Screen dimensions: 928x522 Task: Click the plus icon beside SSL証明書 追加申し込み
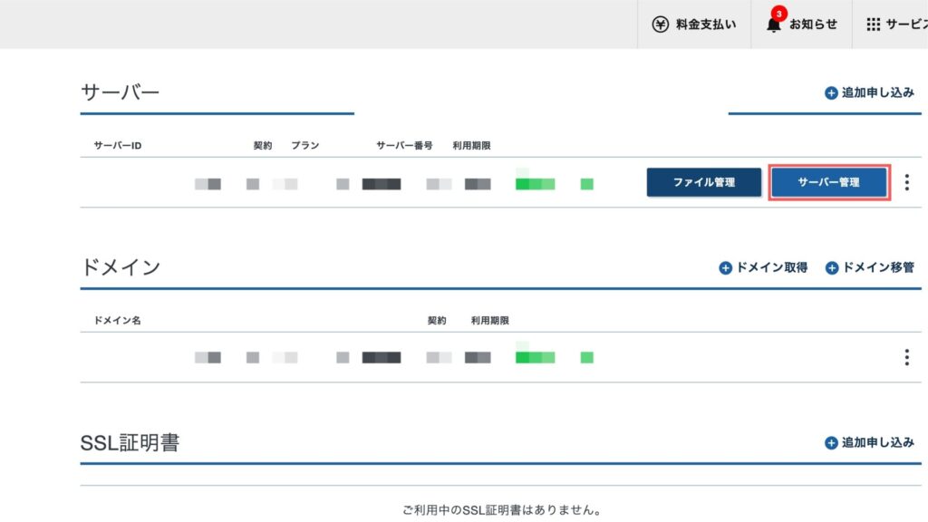pos(831,442)
